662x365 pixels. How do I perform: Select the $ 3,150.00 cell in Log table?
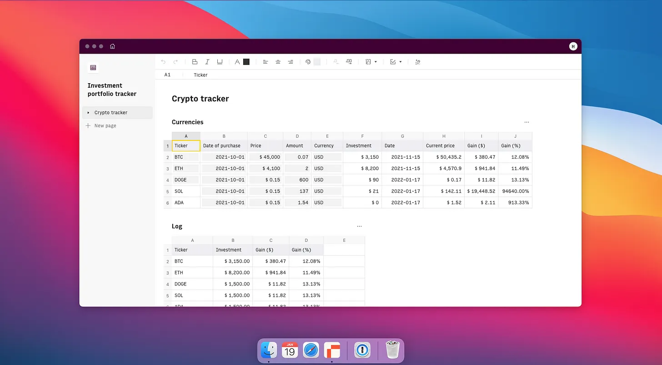233,261
